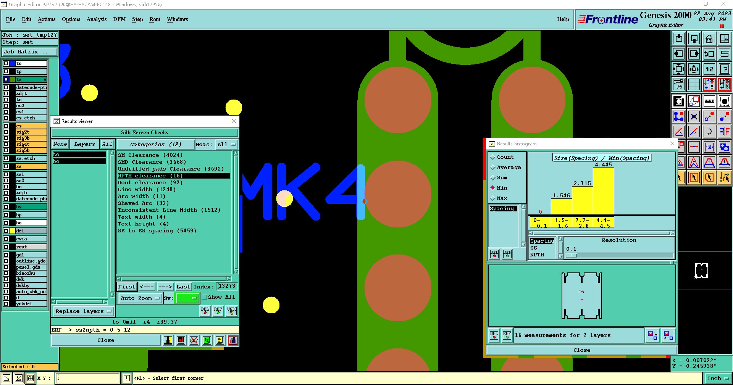Screen dimensions: 733x385
Task: Click the overlapping blue shapes icon
Action: [x=724, y=147]
